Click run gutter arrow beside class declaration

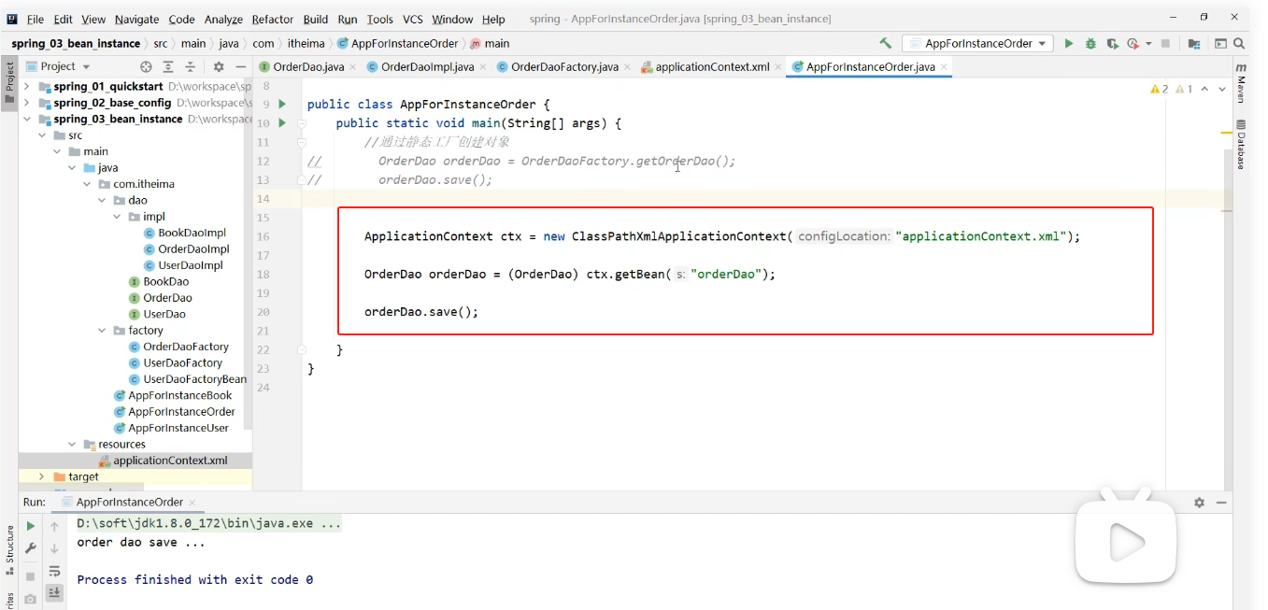282,104
